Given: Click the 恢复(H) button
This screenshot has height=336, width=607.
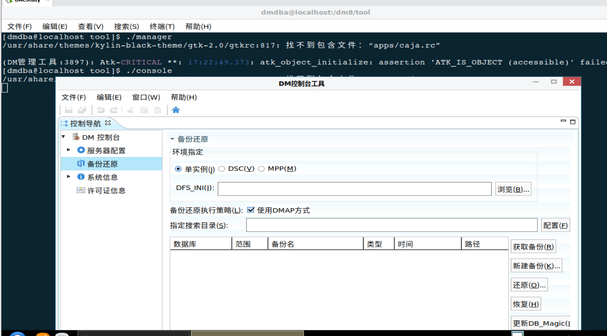Looking at the screenshot, I should coord(526,304).
